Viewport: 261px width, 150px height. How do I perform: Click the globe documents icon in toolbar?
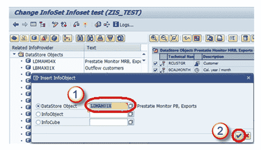pyautogui.click(x=98, y=25)
